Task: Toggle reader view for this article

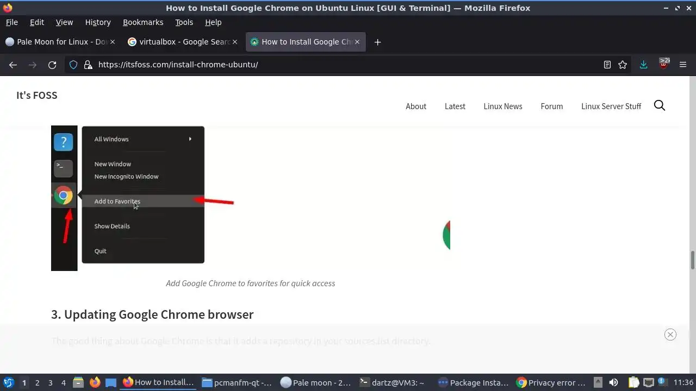Action: click(607, 65)
